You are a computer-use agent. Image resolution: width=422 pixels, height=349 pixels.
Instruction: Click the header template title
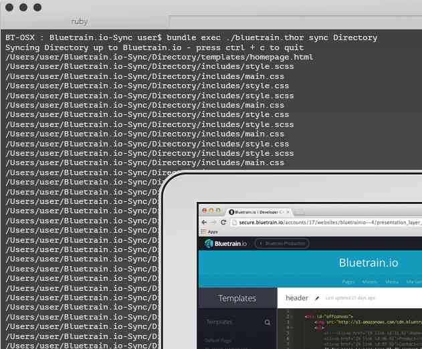[x=296, y=298]
